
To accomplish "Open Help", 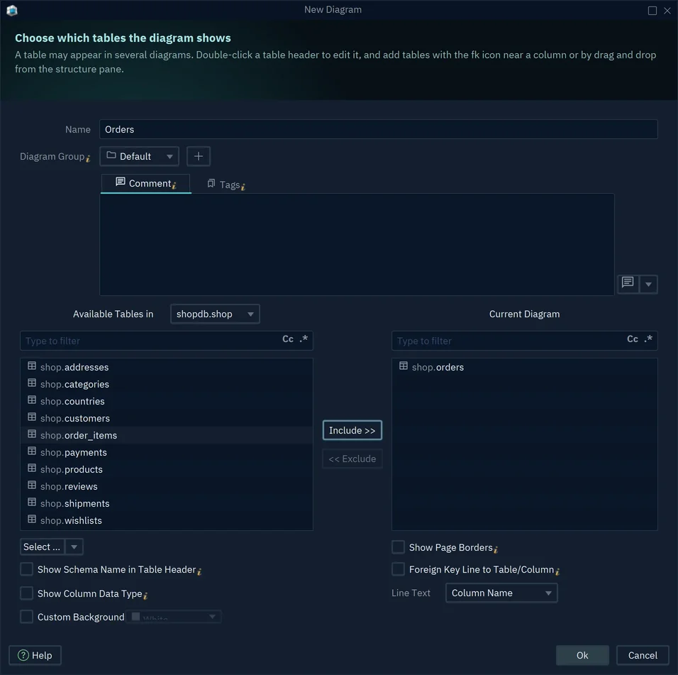I will [35, 656].
